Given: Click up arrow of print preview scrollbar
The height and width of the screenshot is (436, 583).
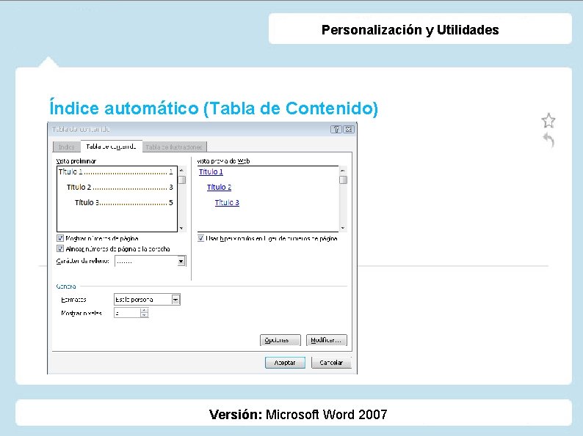Looking at the screenshot, I should coord(181,170).
